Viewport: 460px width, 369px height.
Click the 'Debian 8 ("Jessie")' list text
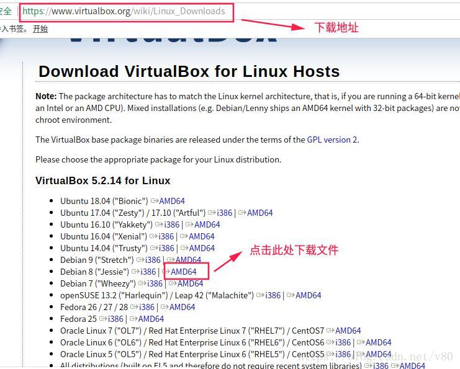(x=94, y=272)
